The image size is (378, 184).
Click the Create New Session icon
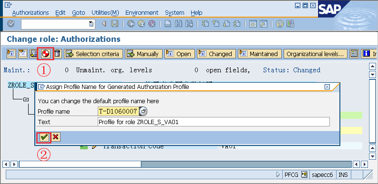253,24
